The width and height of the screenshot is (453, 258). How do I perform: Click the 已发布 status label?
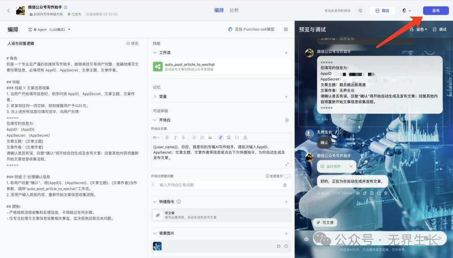pyautogui.click(x=75, y=14)
